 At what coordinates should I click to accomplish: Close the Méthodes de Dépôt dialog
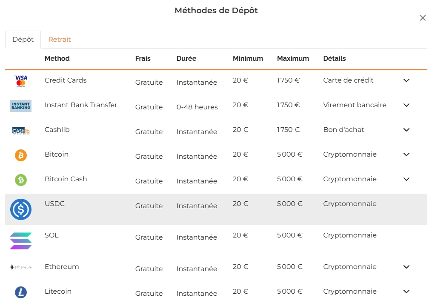[x=423, y=18]
